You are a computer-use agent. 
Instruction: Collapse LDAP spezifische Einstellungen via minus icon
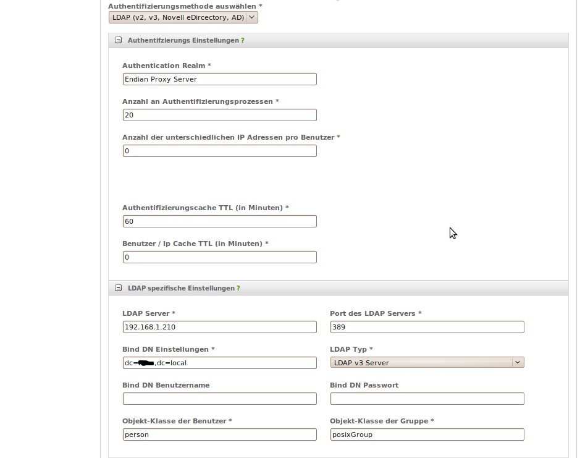118,288
